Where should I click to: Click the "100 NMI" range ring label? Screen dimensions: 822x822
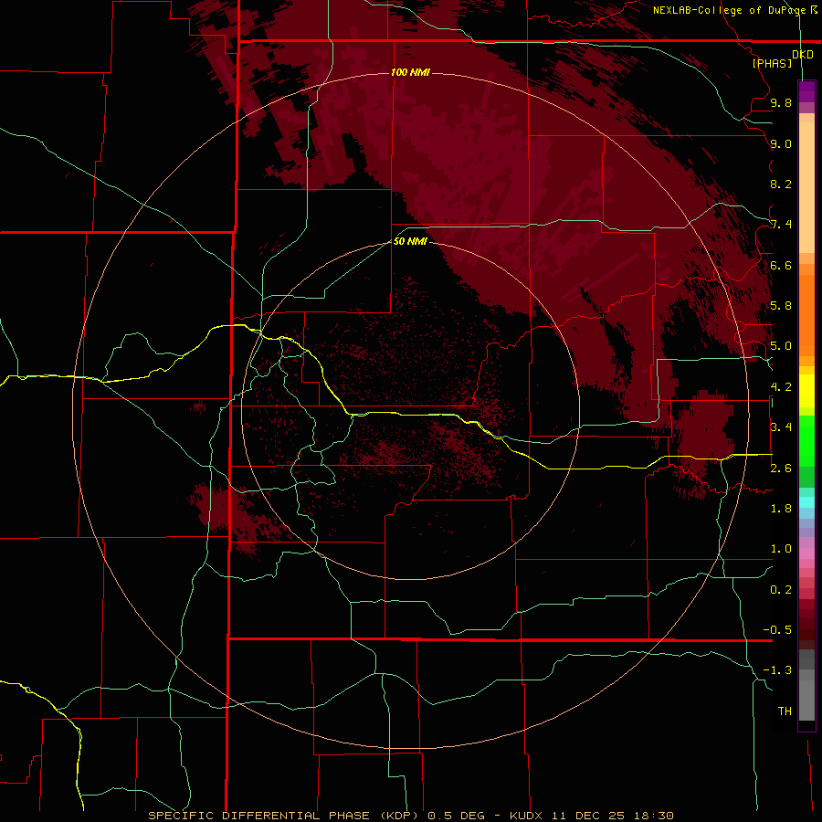point(410,72)
